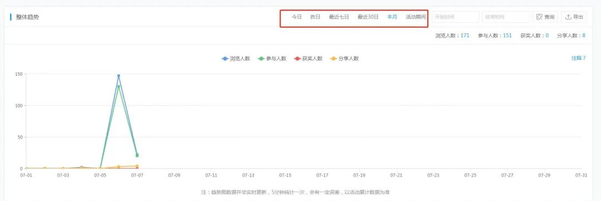Focus the 开始时间 date field

[456, 17]
